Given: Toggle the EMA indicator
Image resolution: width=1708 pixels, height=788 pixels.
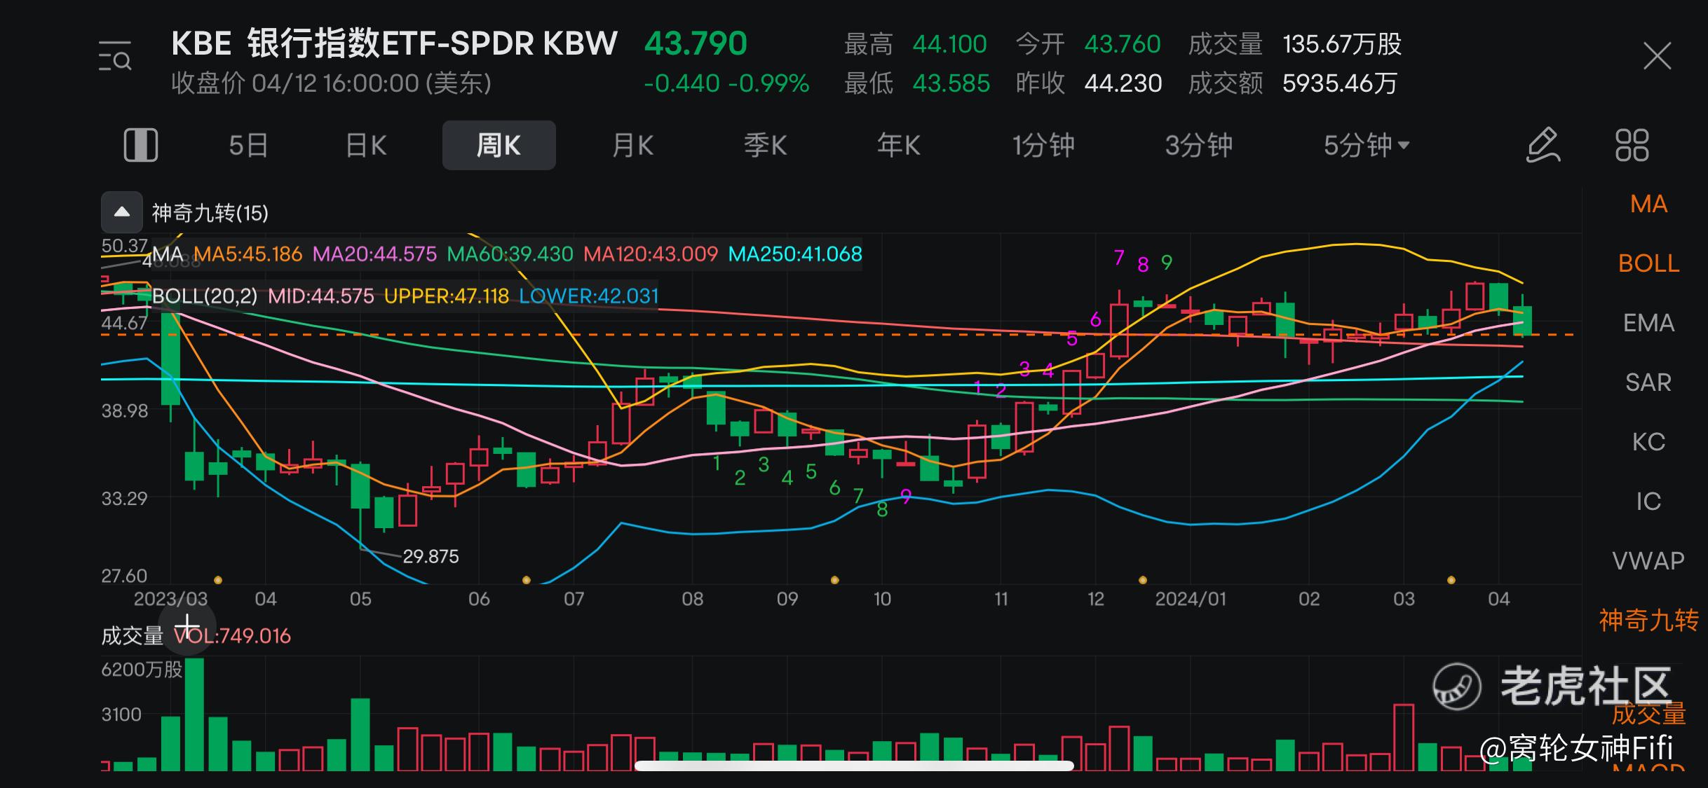Looking at the screenshot, I should pyautogui.click(x=1648, y=323).
